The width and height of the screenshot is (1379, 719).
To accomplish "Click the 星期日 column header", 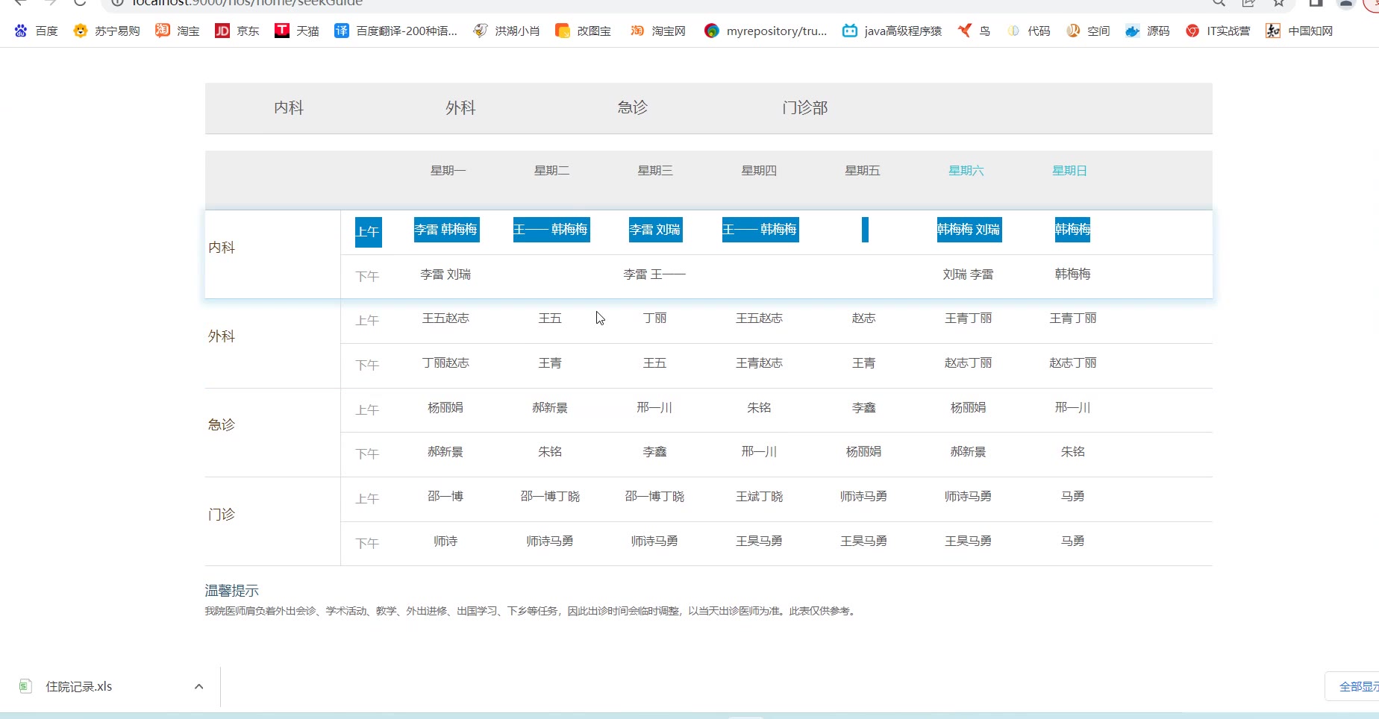I will pos(1069,171).
